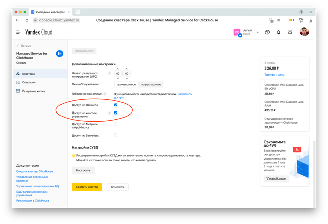Select 'по расписанию' maintenance window option
This screenshot has height=224, width=328.
click(x=151, y=84)
